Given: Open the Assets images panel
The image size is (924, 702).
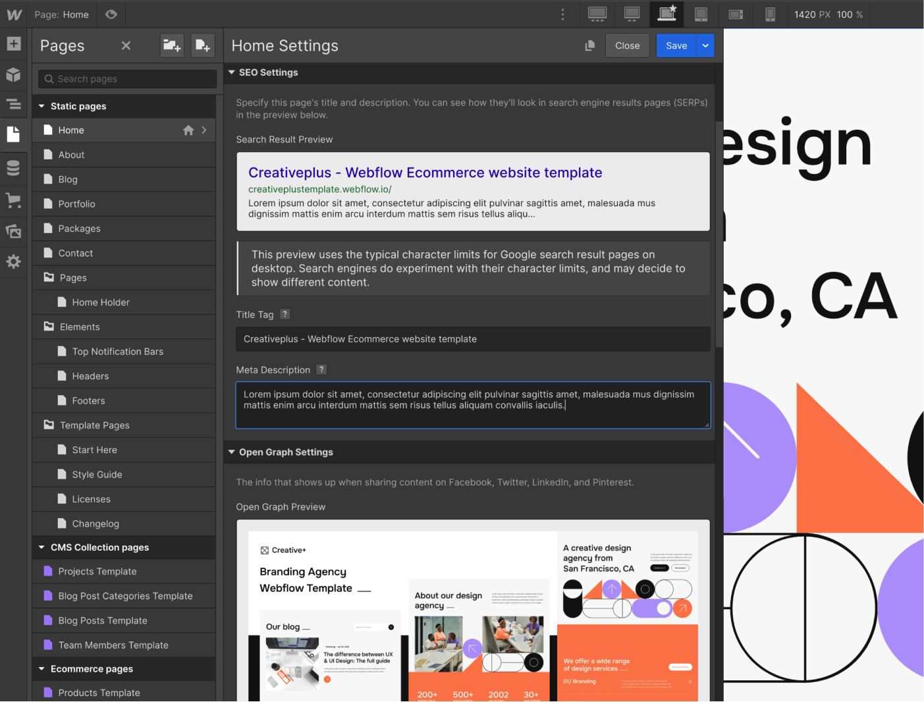Looking at the screenshot, I should click(14, 231).
